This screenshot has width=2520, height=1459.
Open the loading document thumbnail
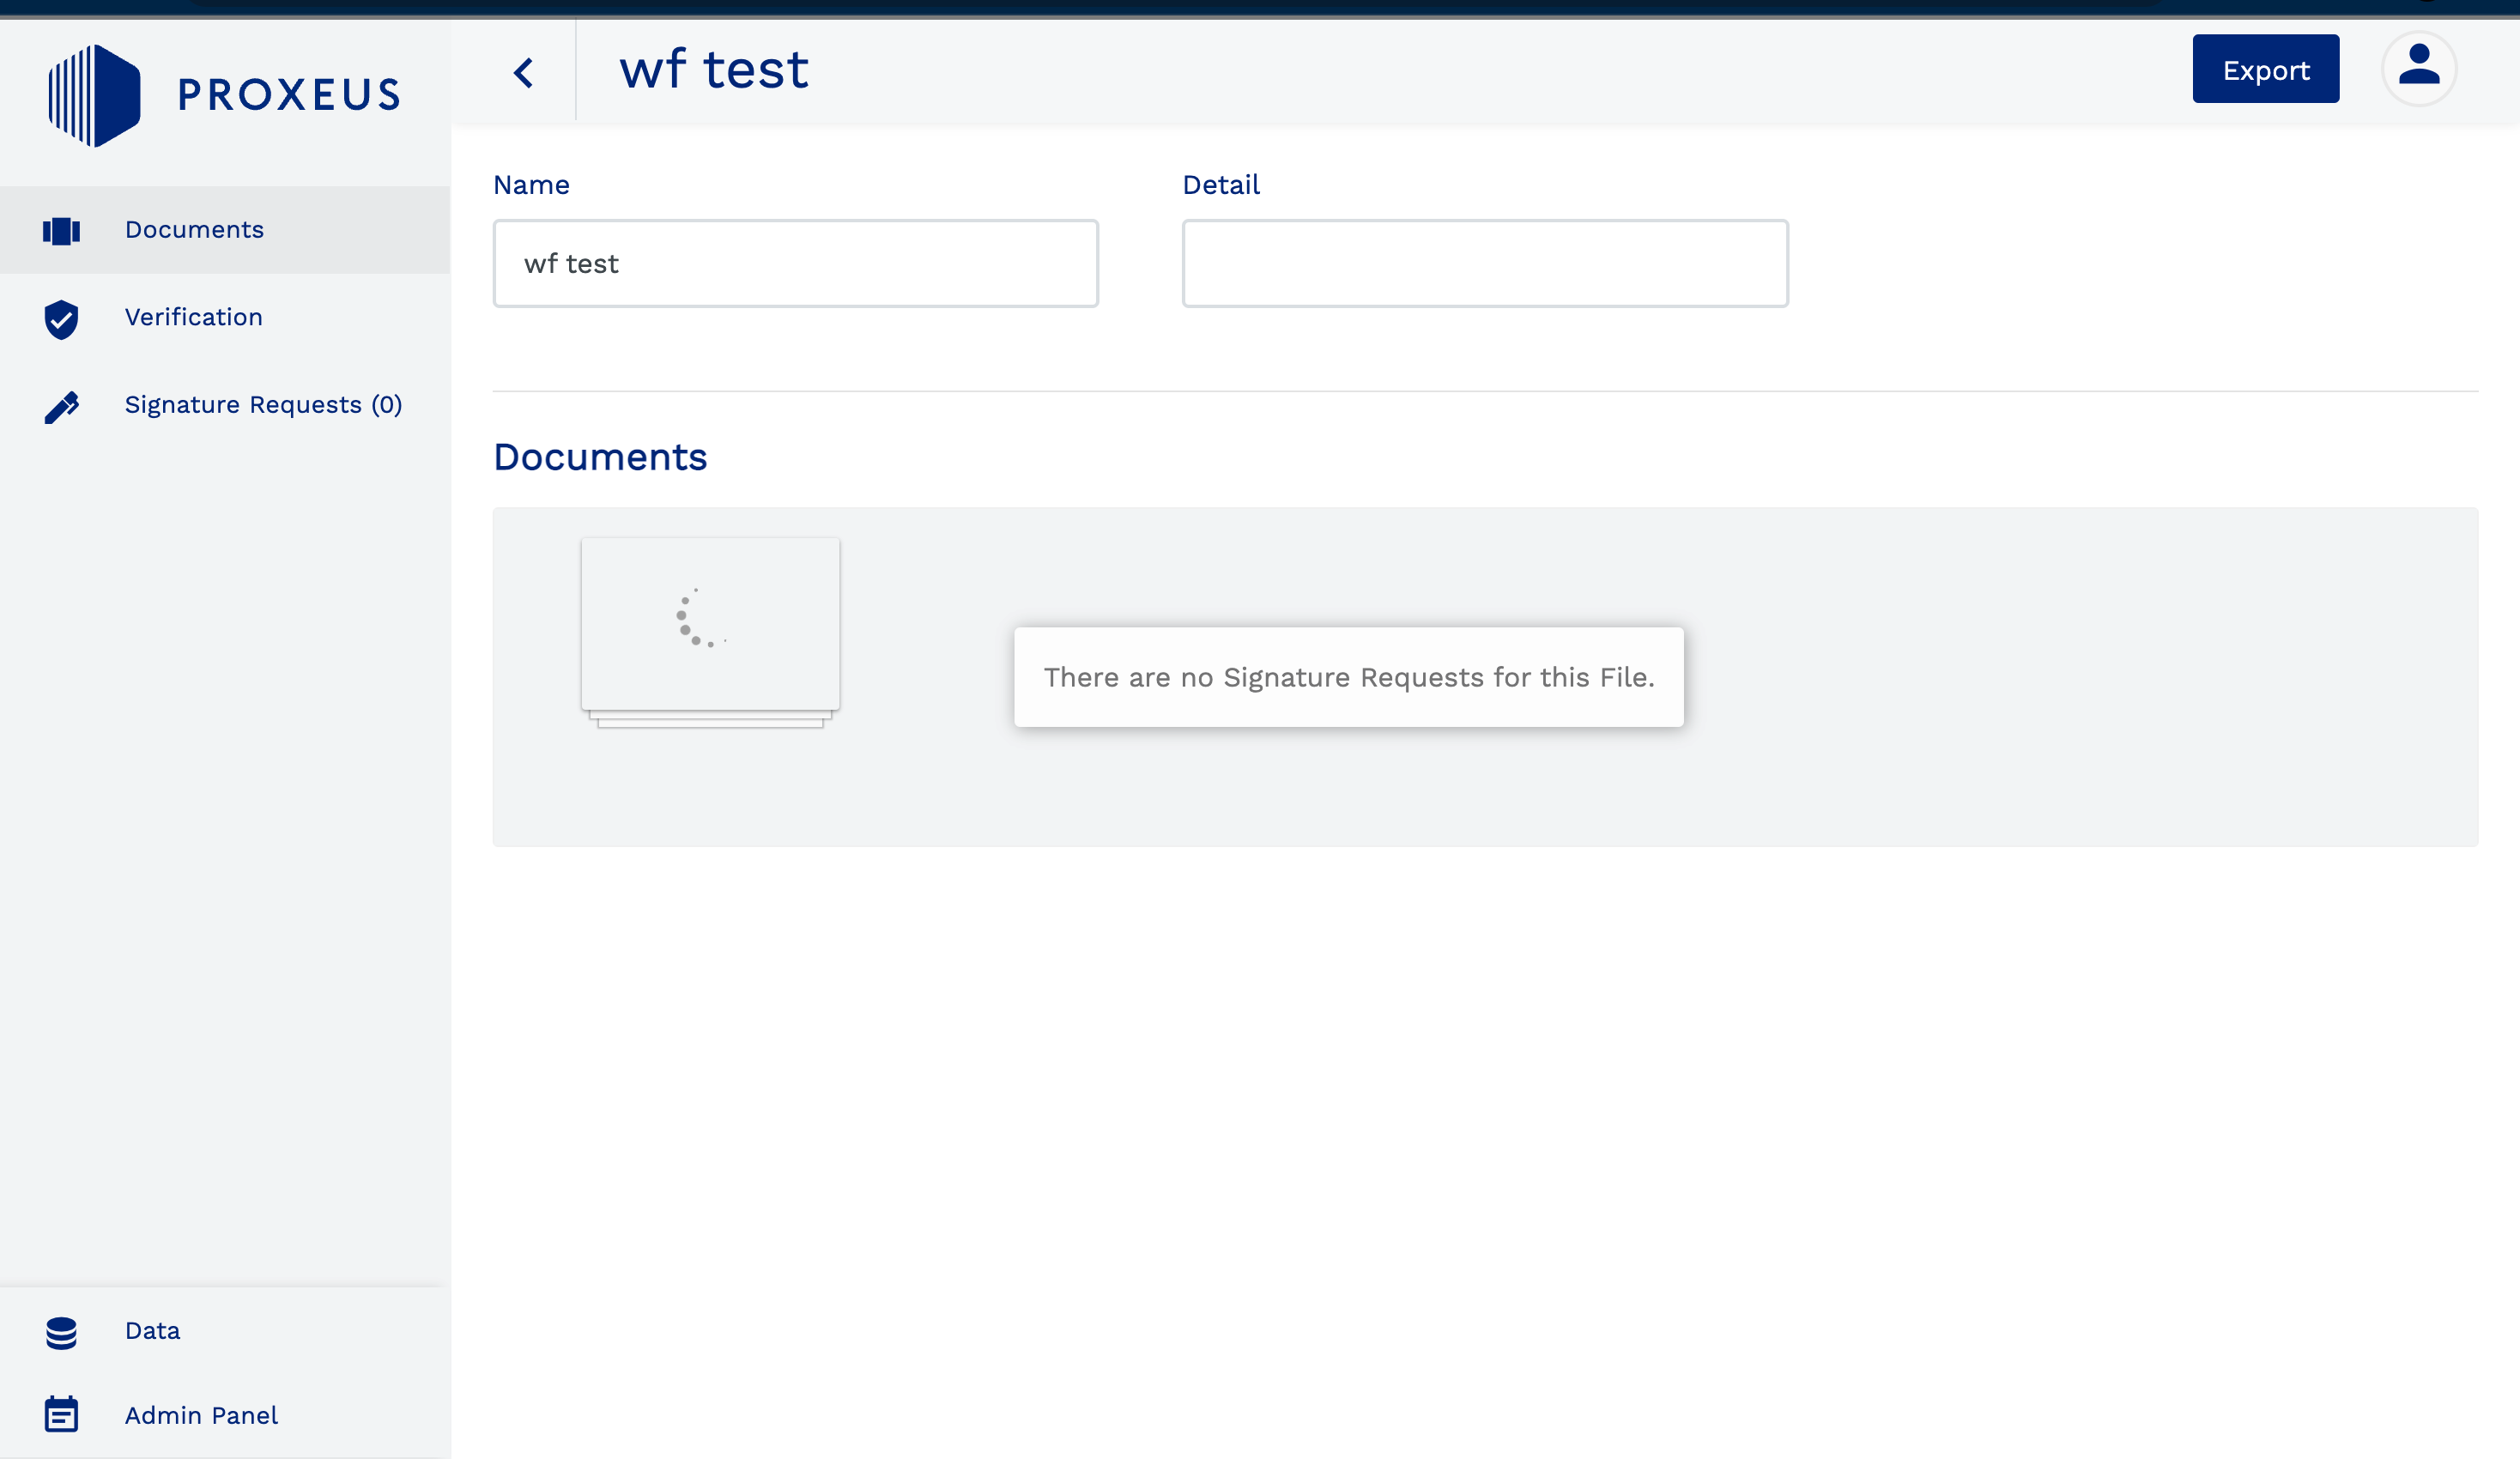[710, 625]
